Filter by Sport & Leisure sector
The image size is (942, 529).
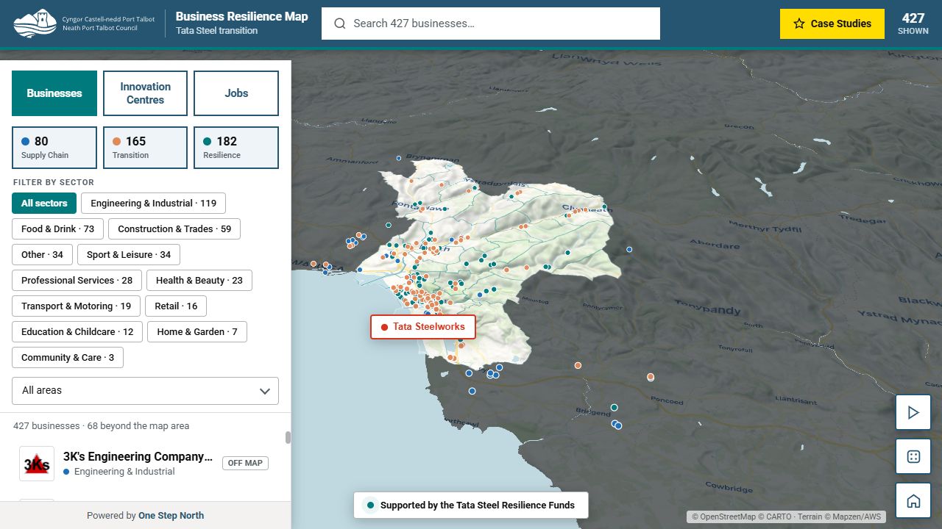pos(129,255)
